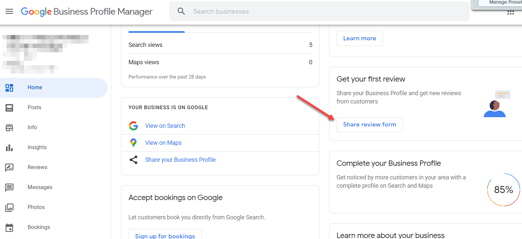Click the Reviews sidebar icon

9,167
